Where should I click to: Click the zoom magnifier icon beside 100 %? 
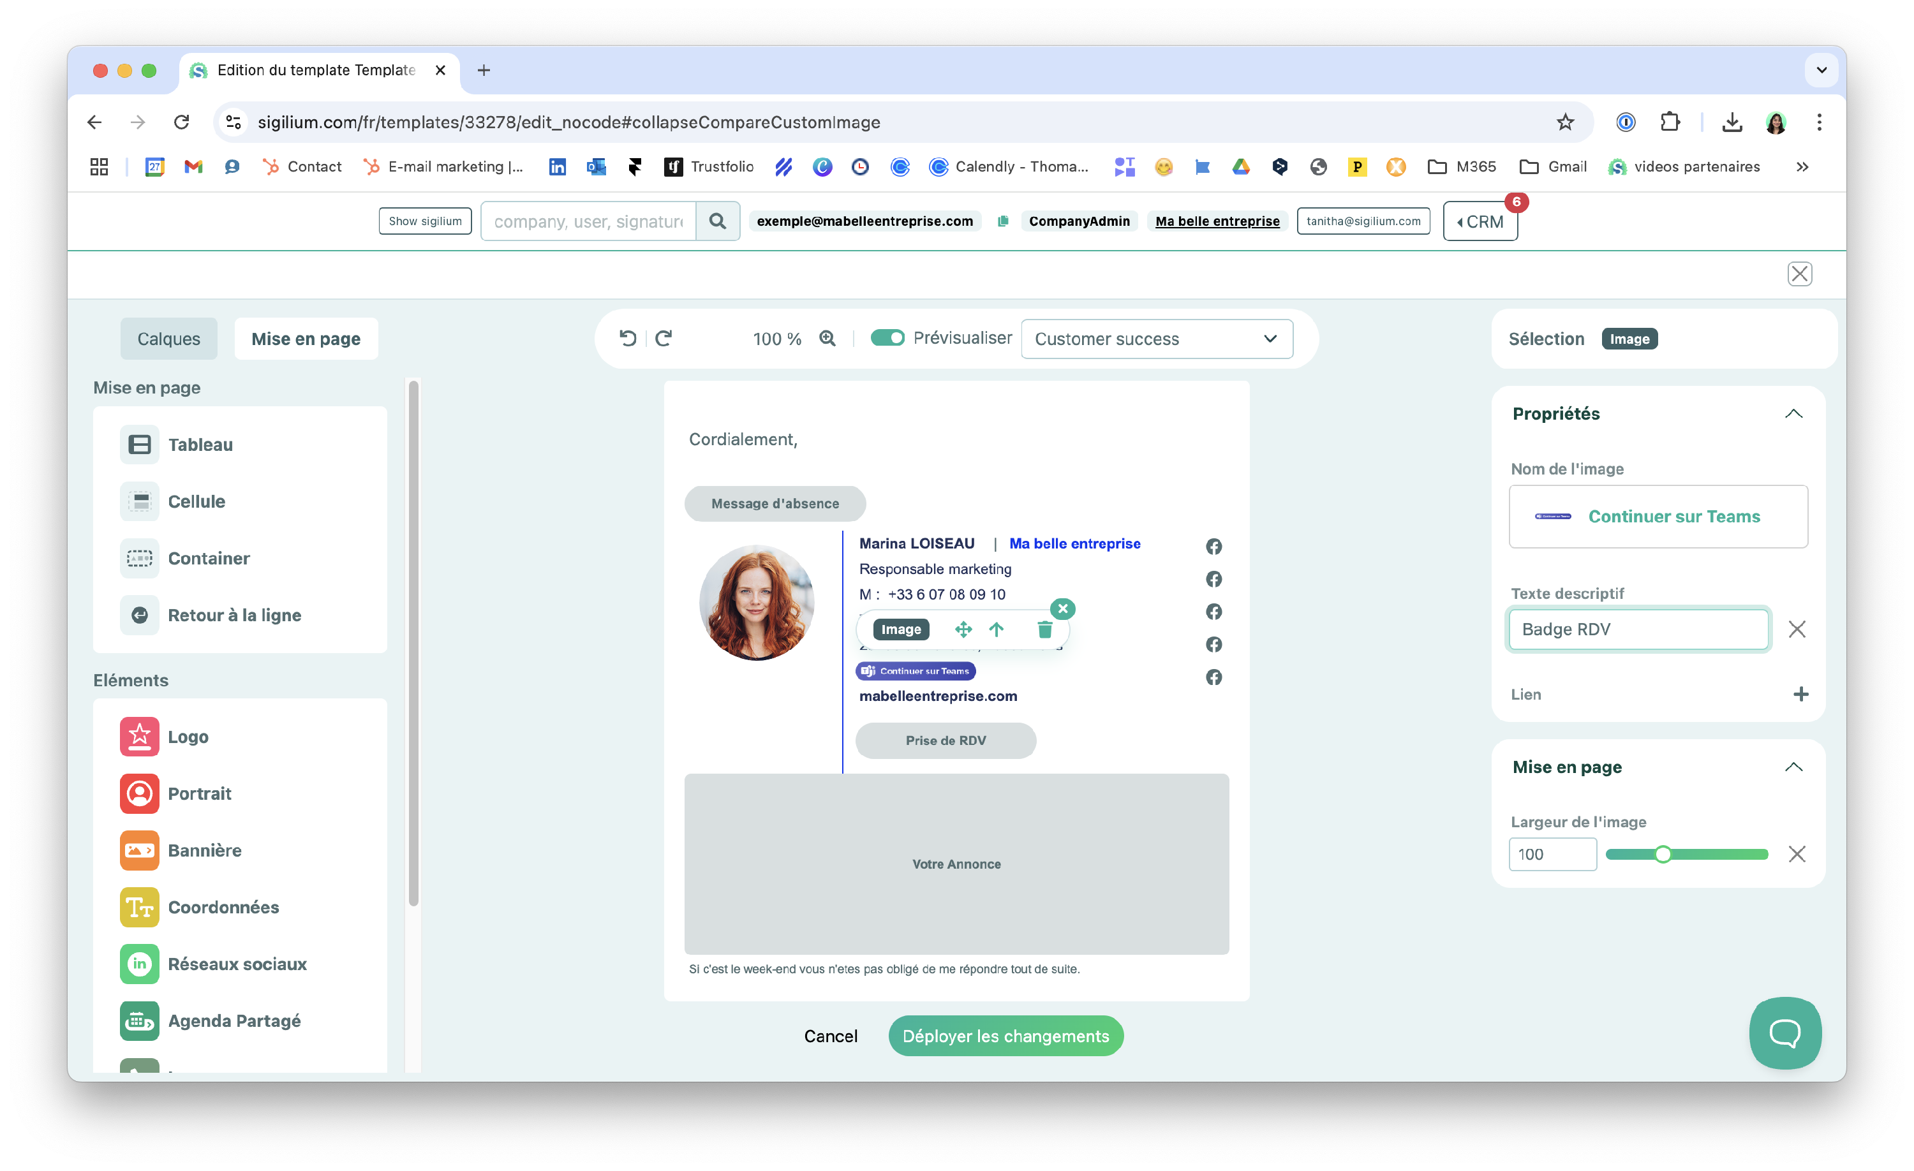click(827, 339)
